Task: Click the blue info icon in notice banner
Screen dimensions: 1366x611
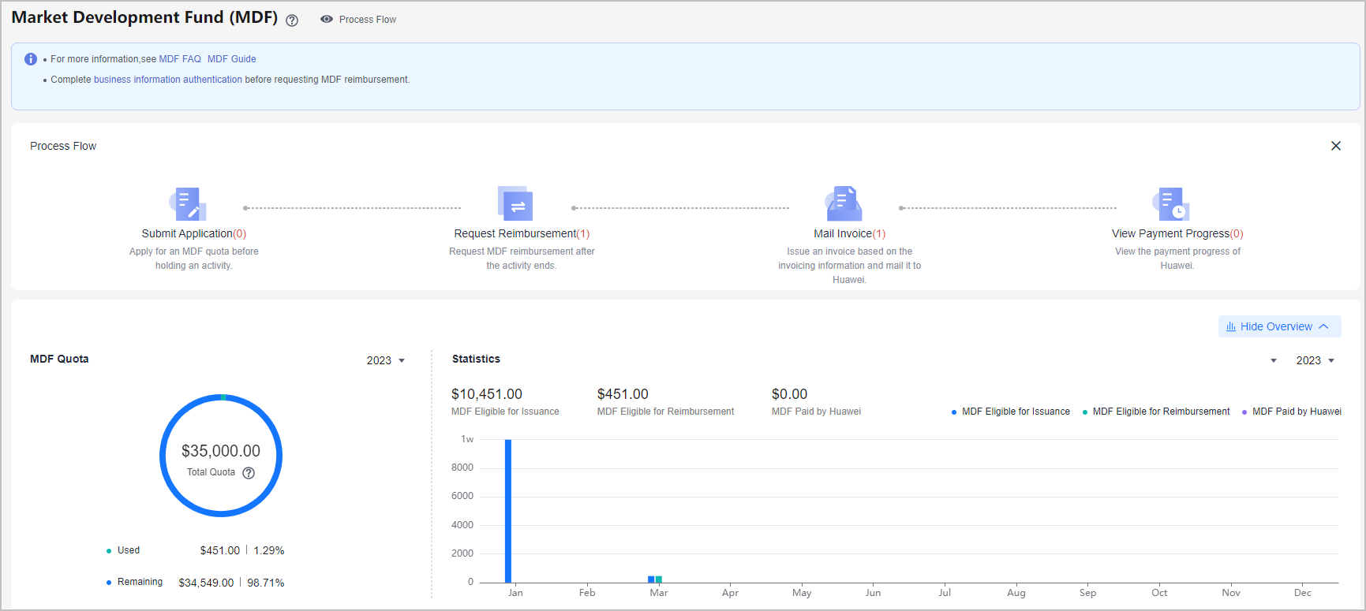Action: (31, 59)
